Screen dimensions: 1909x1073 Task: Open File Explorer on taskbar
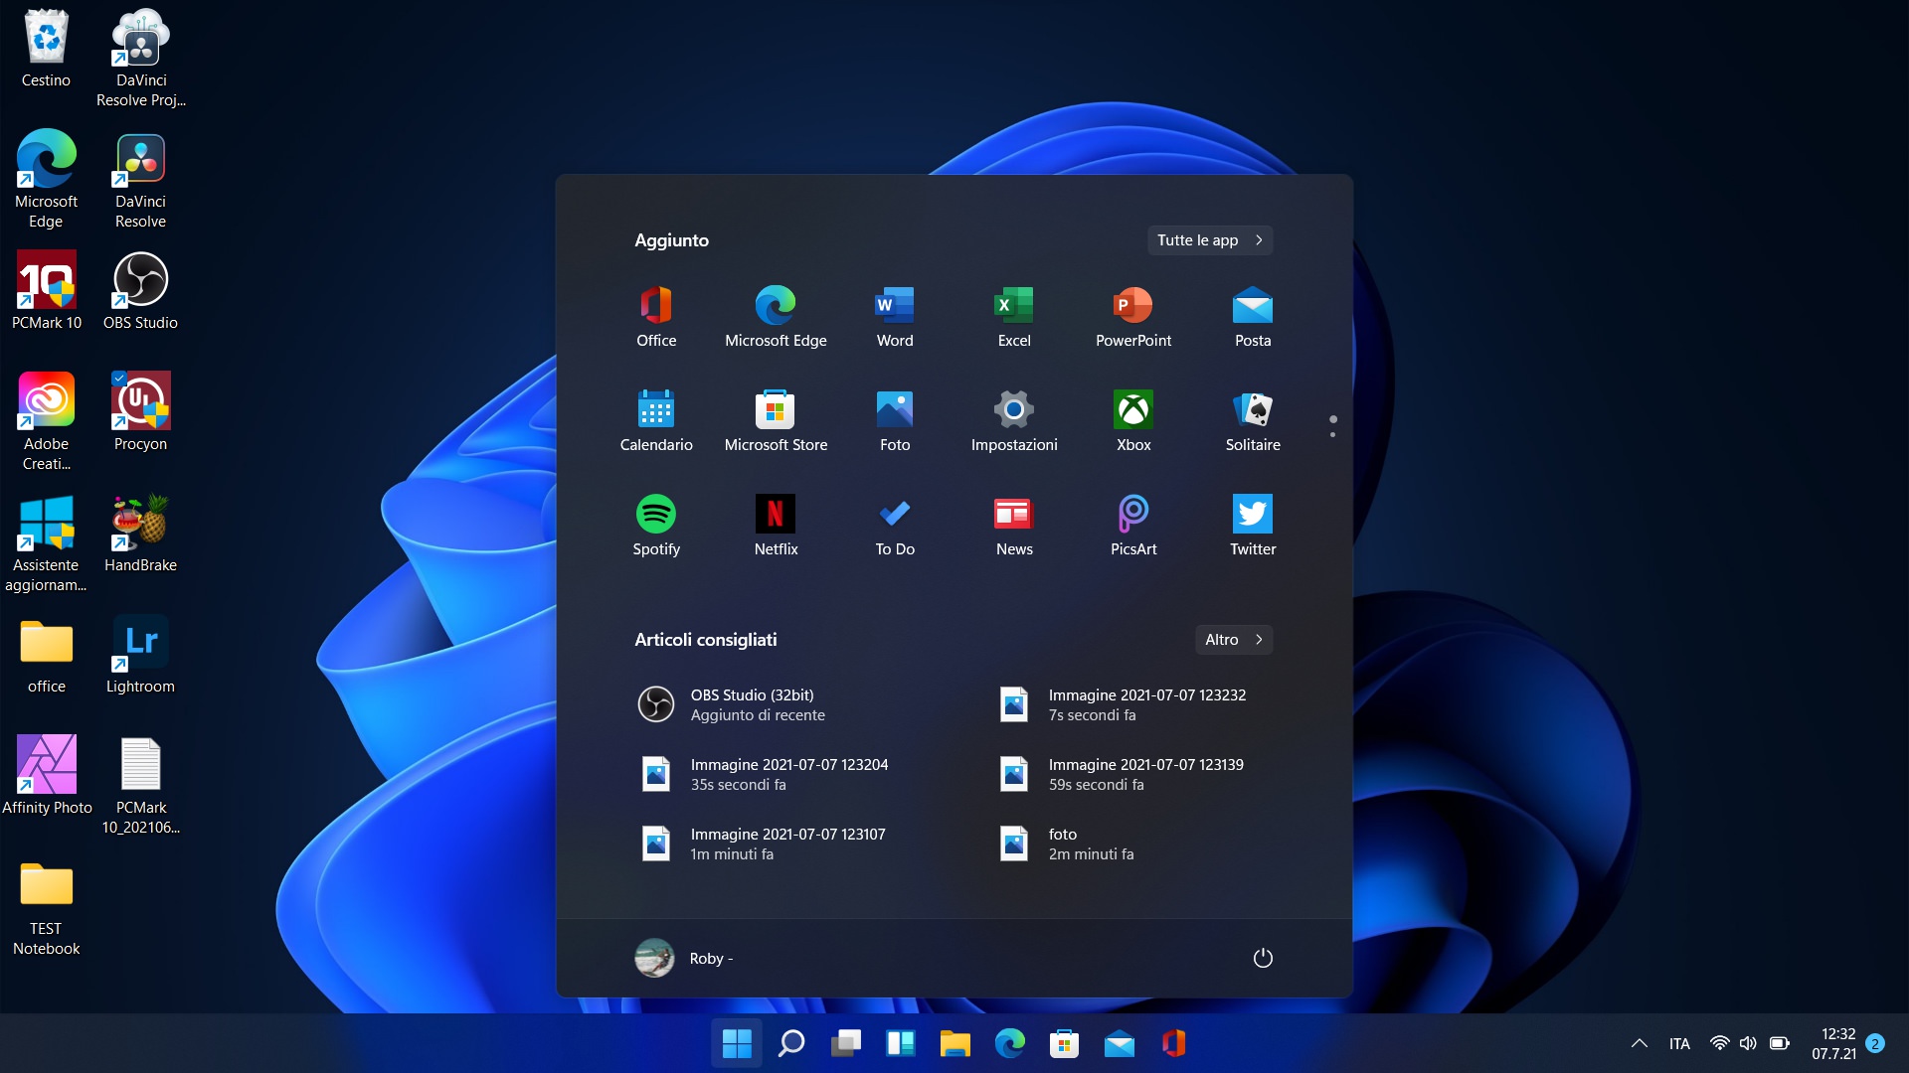[x=955, y=1043]
